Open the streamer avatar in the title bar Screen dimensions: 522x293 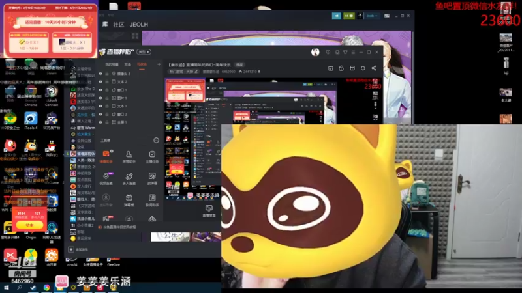coord(315,52)
